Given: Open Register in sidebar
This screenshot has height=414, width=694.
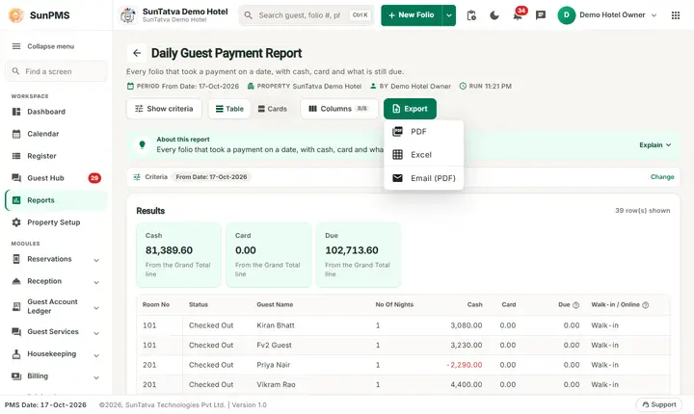Looking at the screenshot, I should point(56,156).
